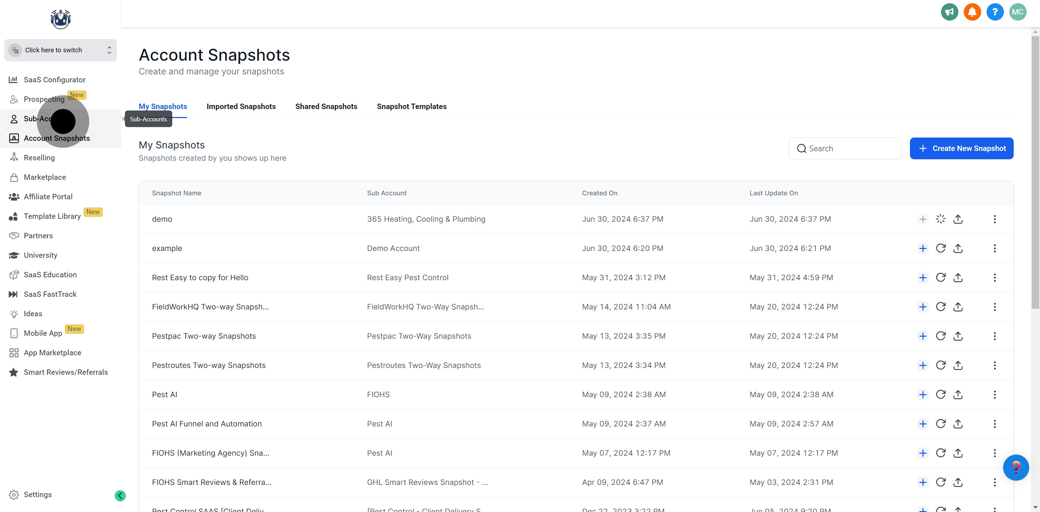
Task: Open the notifications bell
Action: (972, 12)
